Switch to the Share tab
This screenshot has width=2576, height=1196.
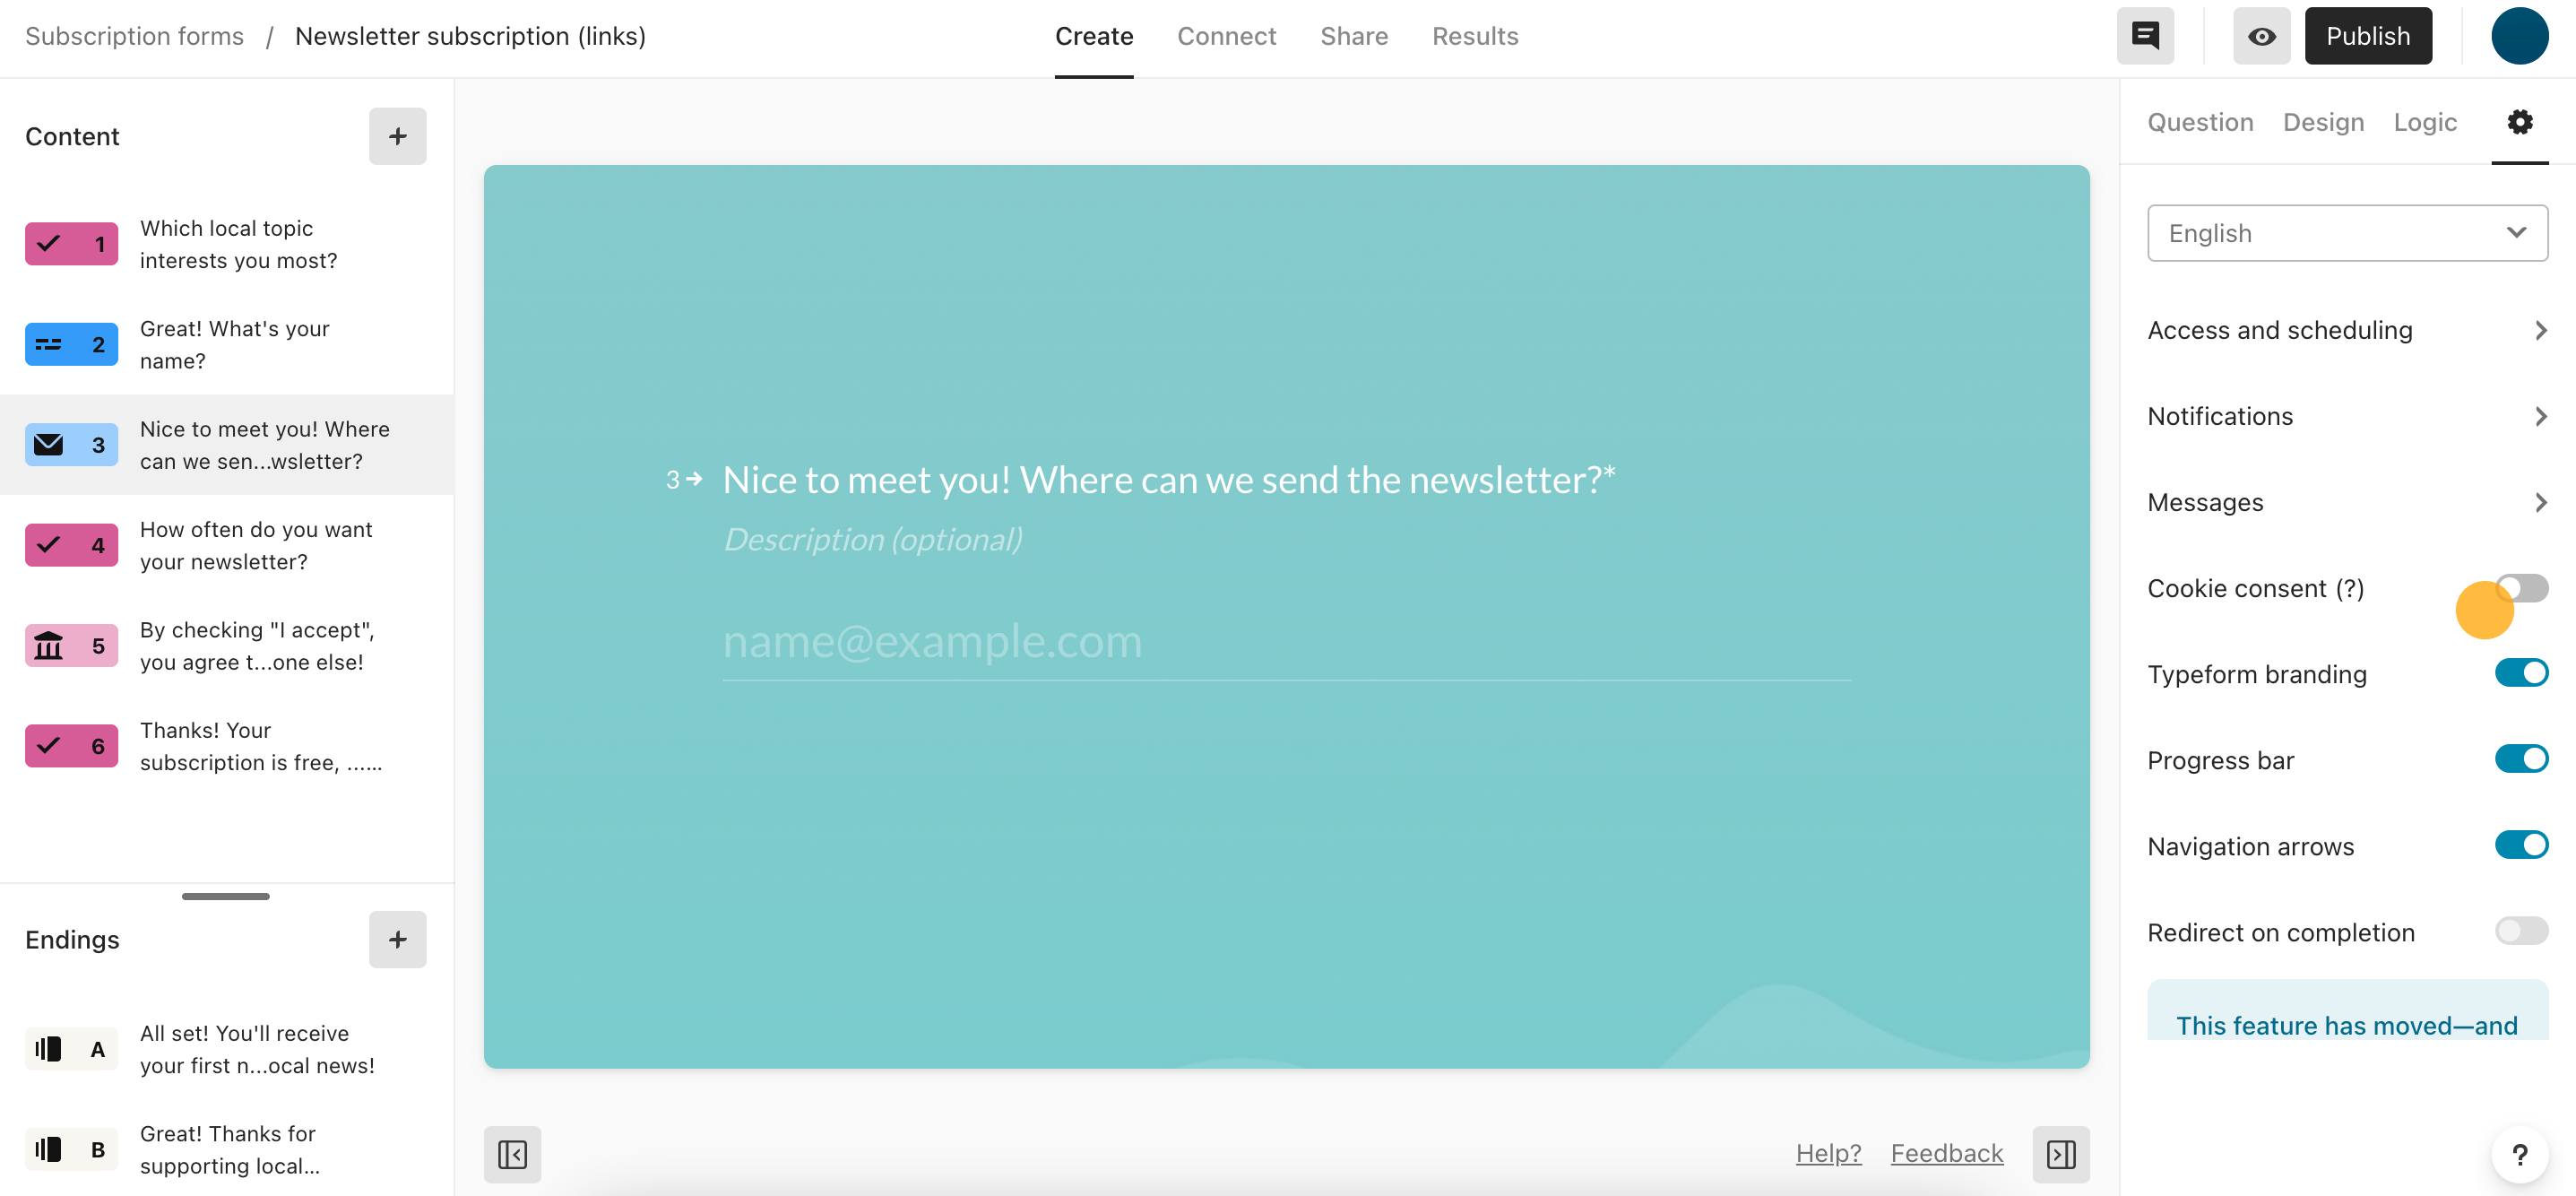pyautogui.click(x=1354, y=36)
